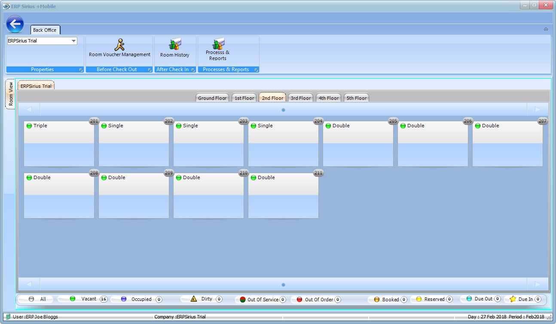Expand the Properties group launcher
The width and height of the screenshot is (556, 324).
point(80,70)
